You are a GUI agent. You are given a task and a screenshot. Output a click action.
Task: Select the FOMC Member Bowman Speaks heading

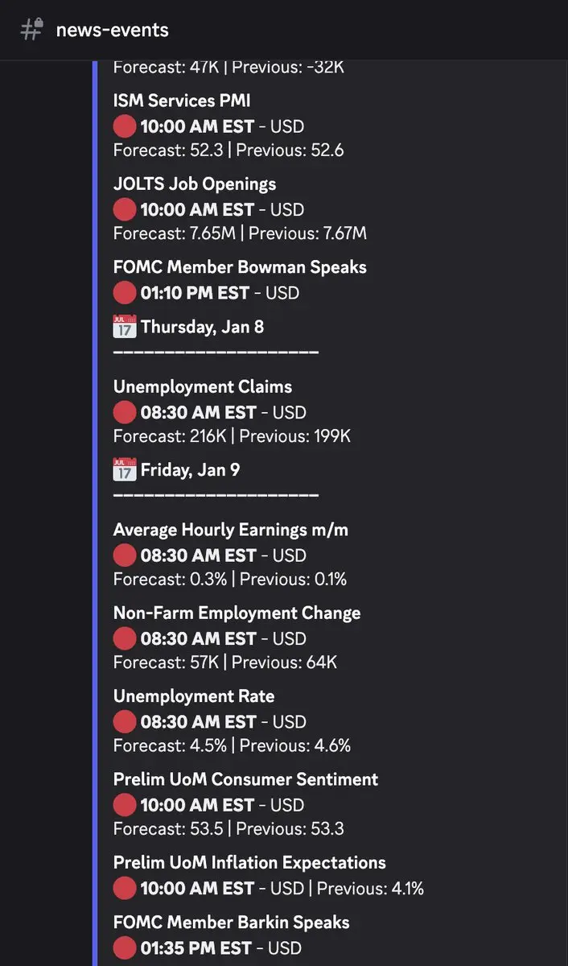click(x=240, y=267)
